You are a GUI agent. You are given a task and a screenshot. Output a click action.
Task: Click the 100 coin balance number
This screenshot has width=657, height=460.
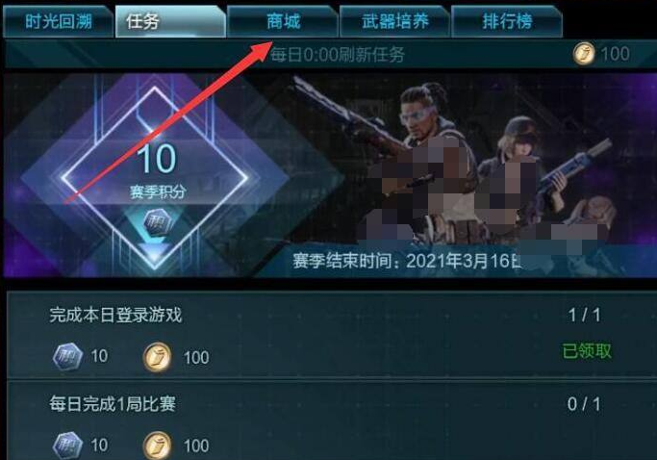pyautogui.click(x=615, y=54)
